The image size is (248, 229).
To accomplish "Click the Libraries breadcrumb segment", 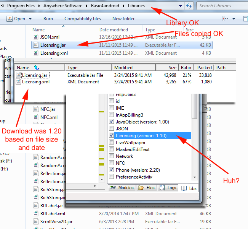I will (x=136, y=6).
